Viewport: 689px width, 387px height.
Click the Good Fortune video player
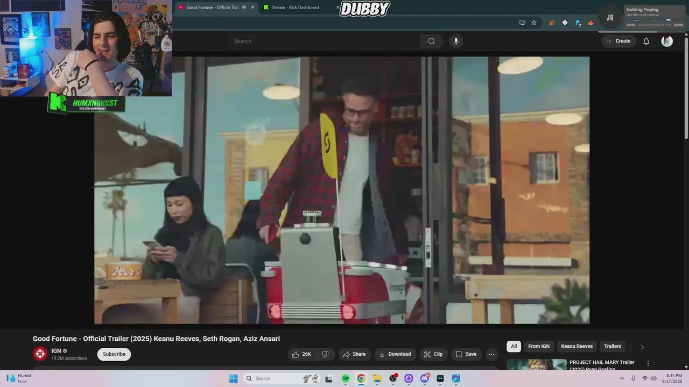click(x=342, y=190)
